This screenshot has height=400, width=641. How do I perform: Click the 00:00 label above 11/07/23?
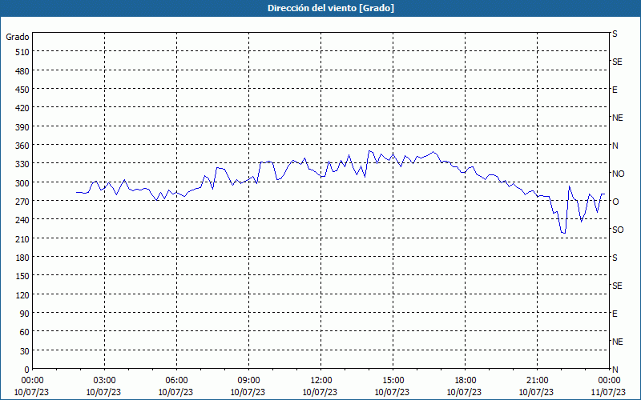[609, 381]
